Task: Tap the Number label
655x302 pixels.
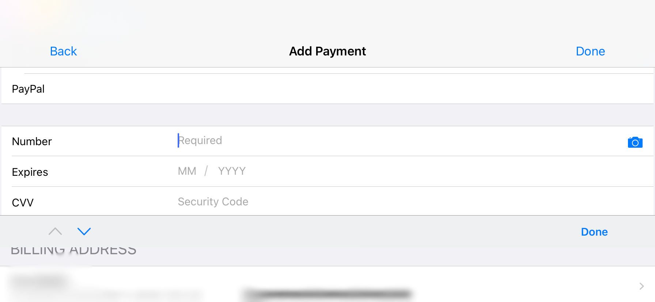Action: tap(32, 142)
